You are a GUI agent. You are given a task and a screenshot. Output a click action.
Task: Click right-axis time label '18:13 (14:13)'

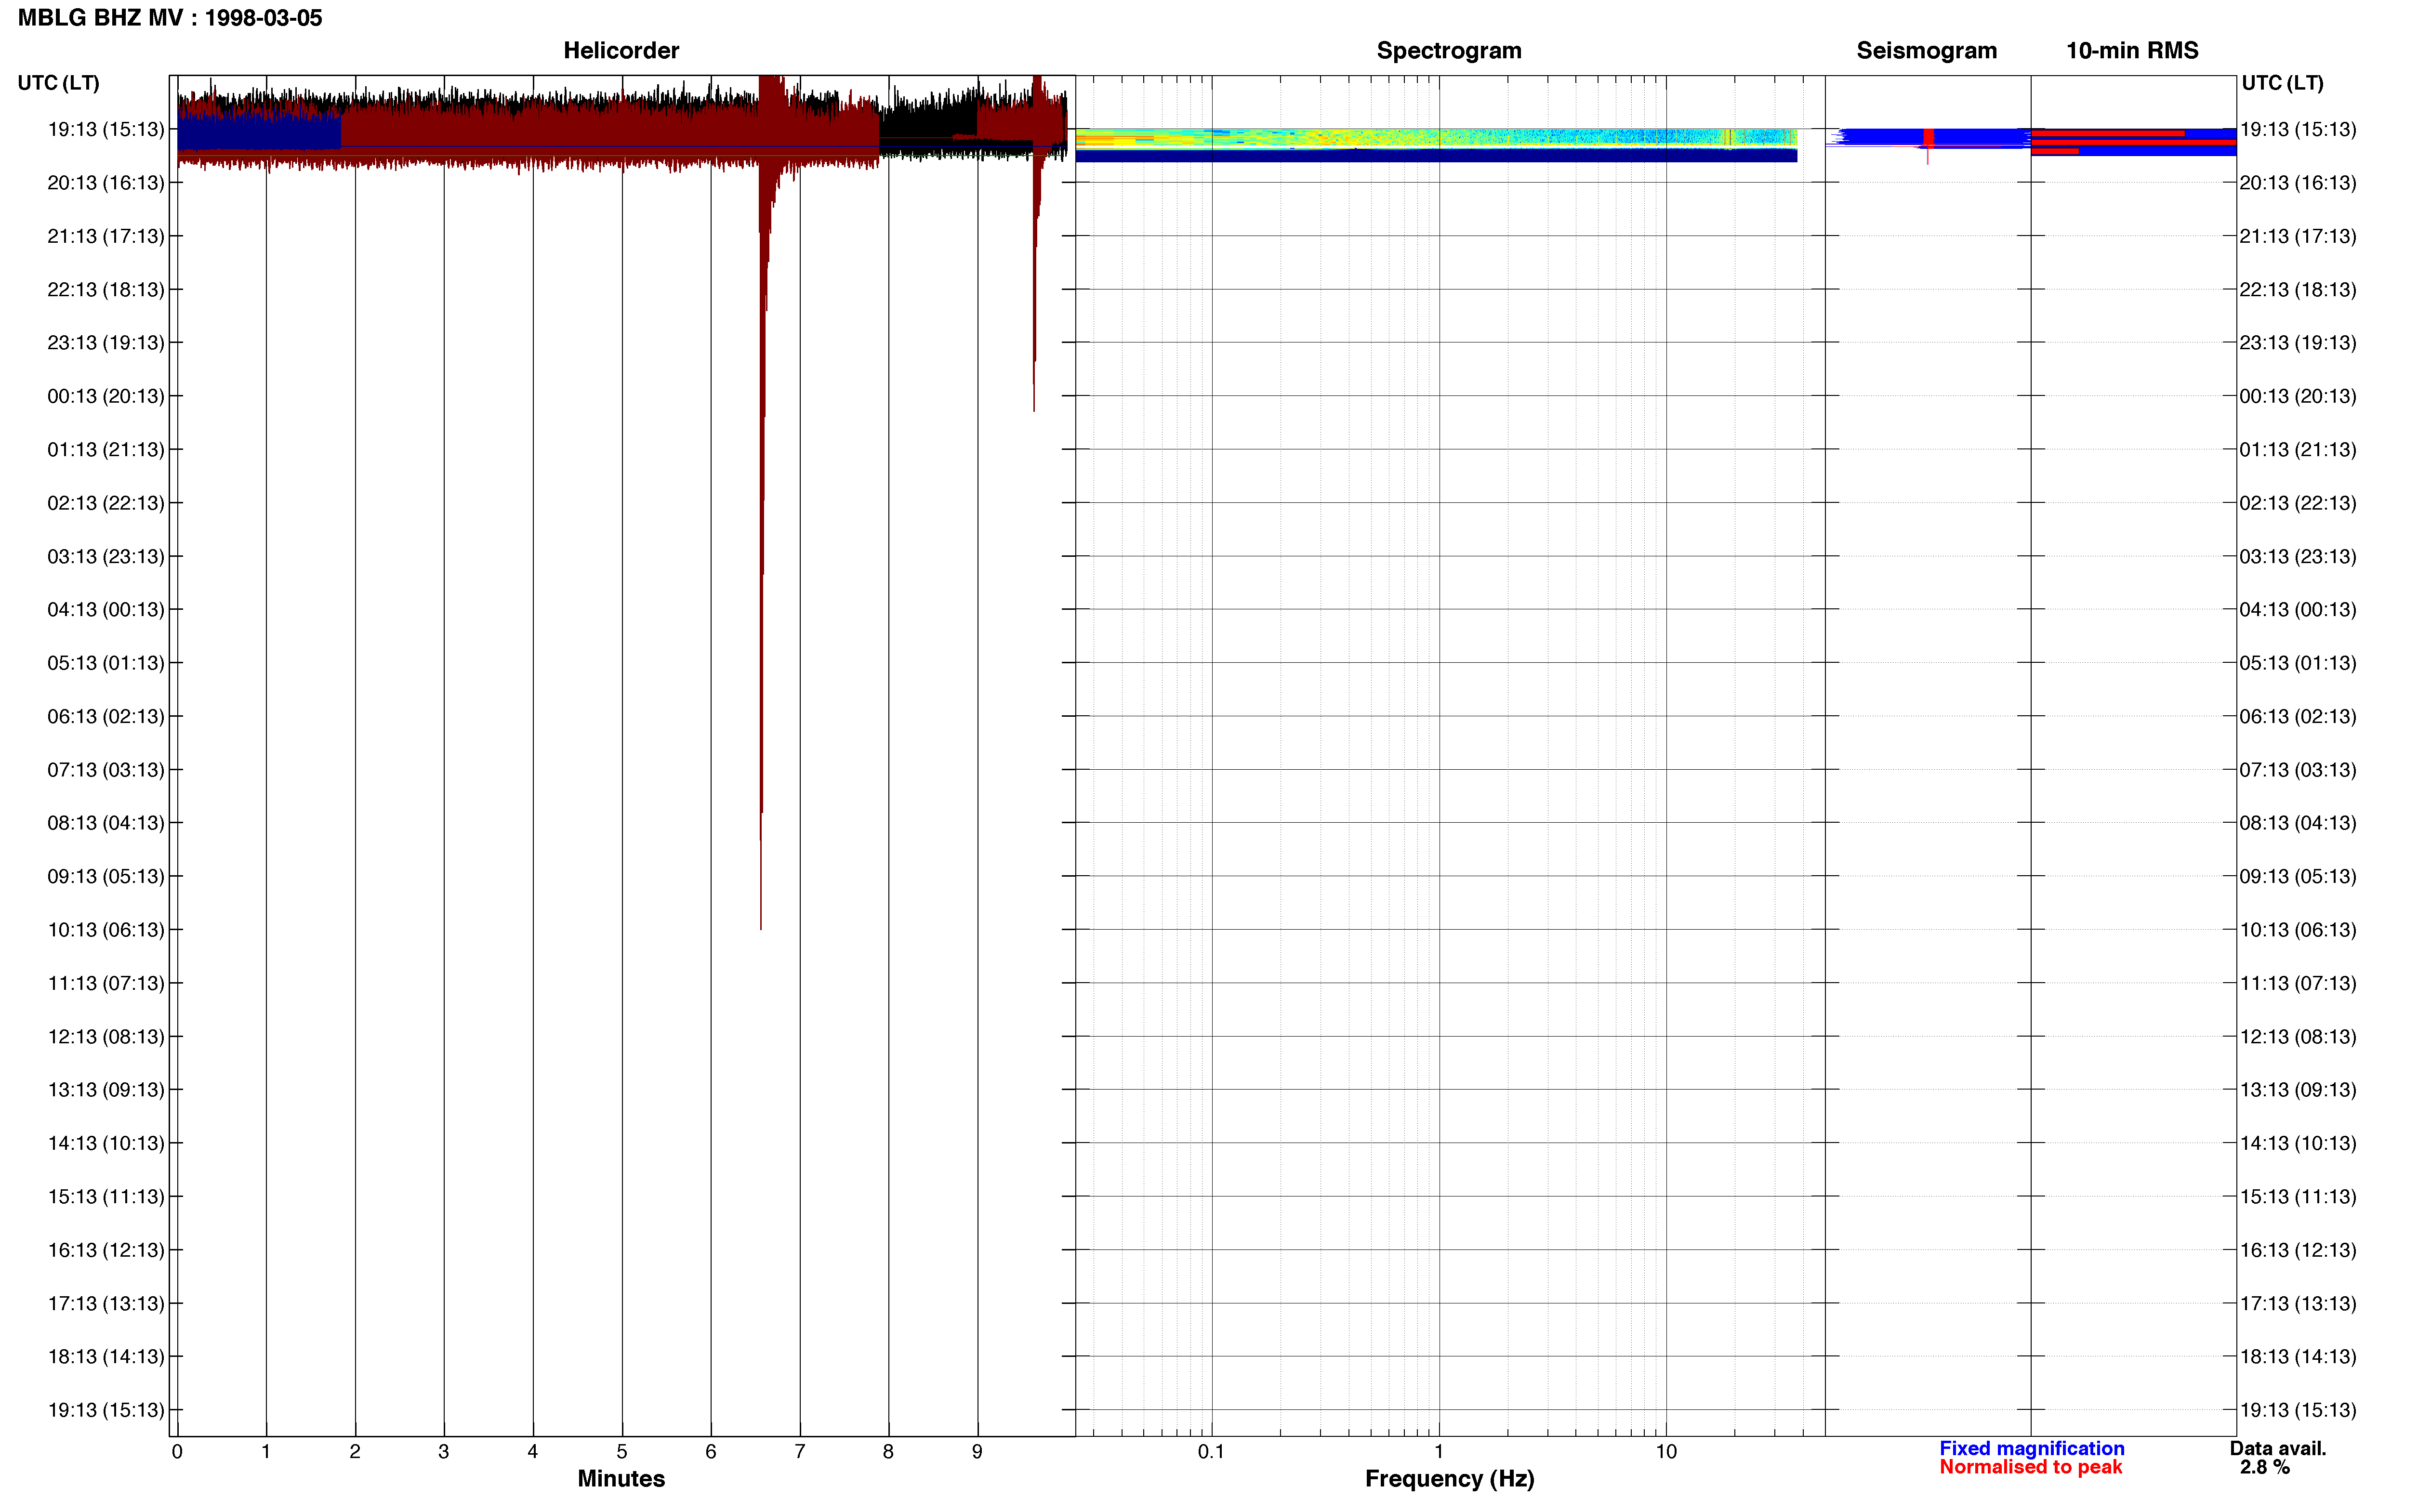2297,1356
